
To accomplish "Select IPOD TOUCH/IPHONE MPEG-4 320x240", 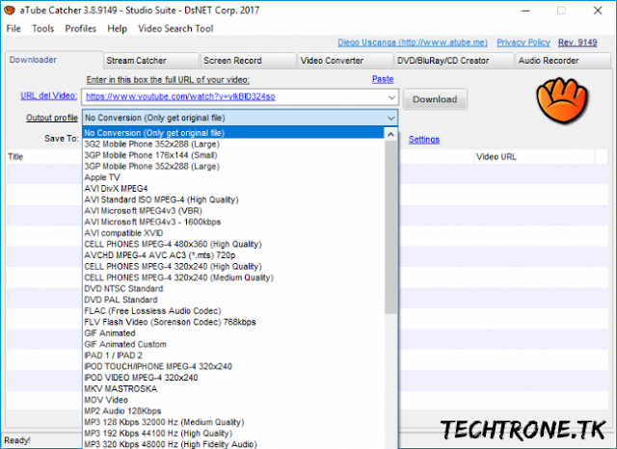I will (x=233, y=367).
